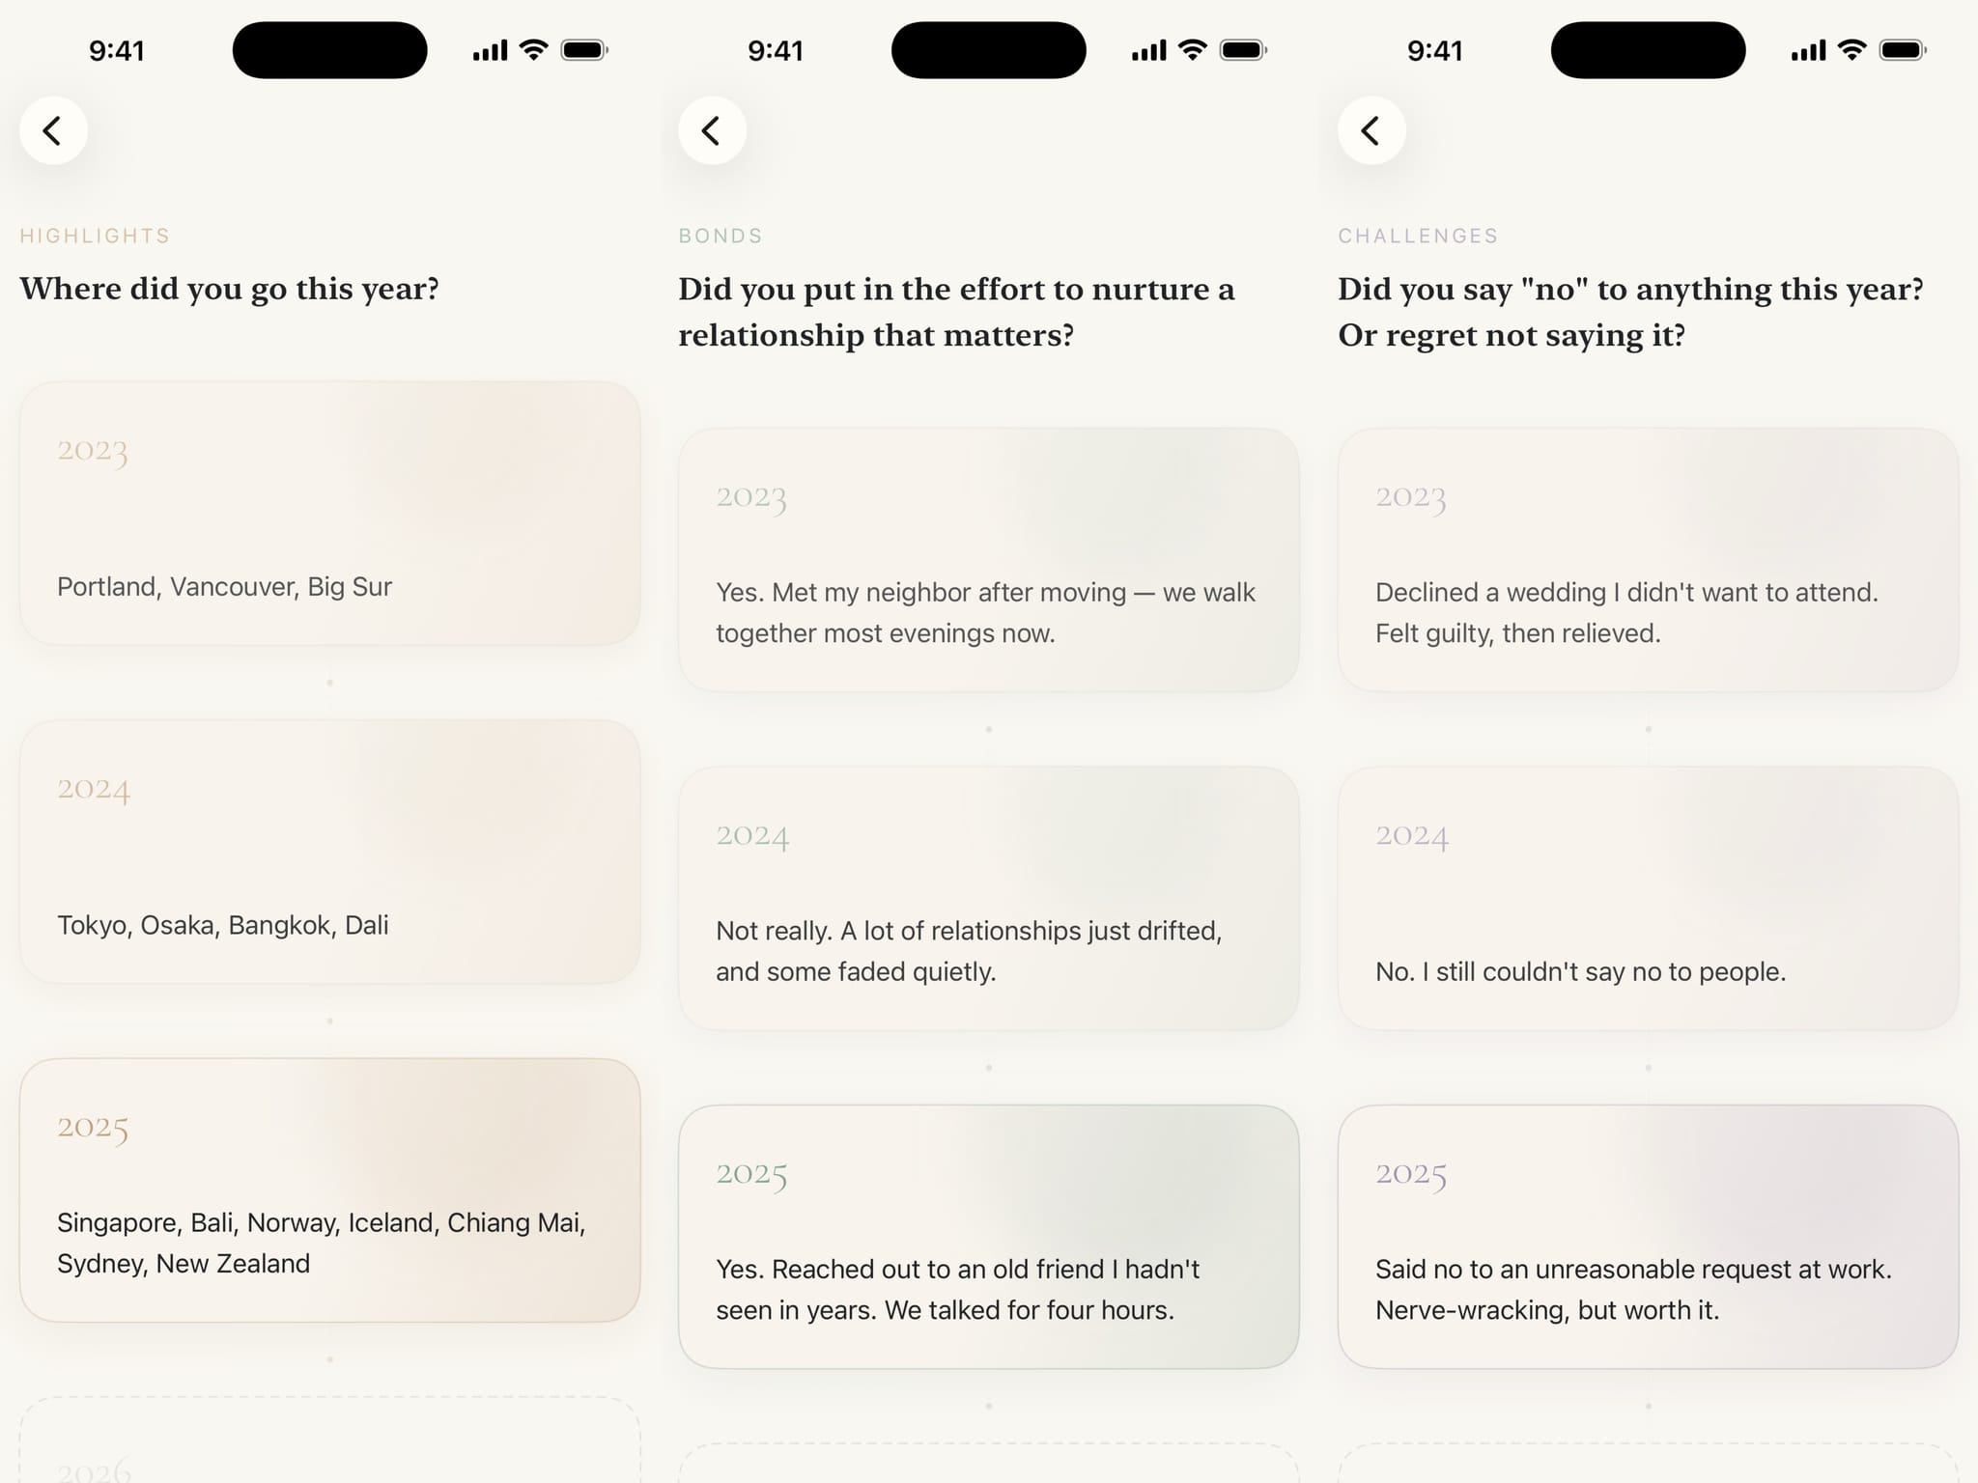Select 2025 card with Singapore, Bali, Norway
Image resolution: width=1978 pixels, height=1483 pixels.
click(329, 1189)
